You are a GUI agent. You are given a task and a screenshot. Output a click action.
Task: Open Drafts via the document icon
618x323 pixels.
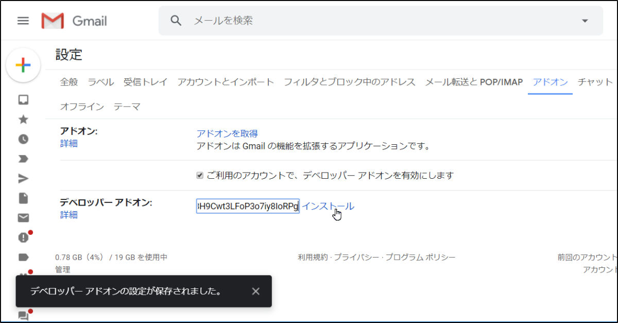coord(23,198)
